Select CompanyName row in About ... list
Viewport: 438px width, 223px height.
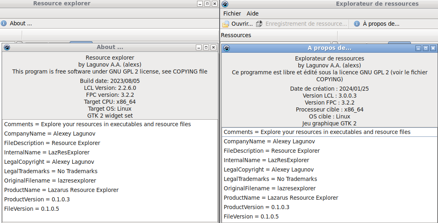point(110,134)
